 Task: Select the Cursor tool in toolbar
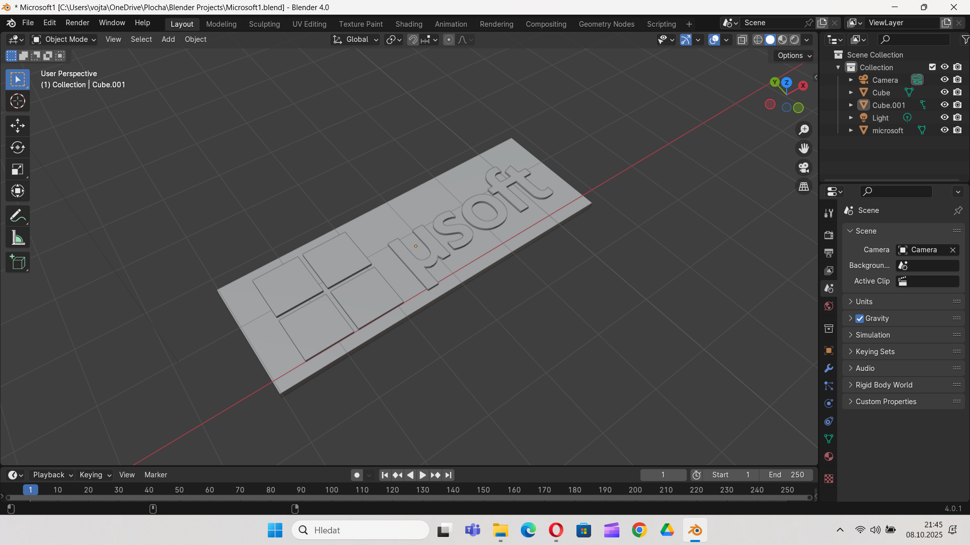(x=18, y=101)
